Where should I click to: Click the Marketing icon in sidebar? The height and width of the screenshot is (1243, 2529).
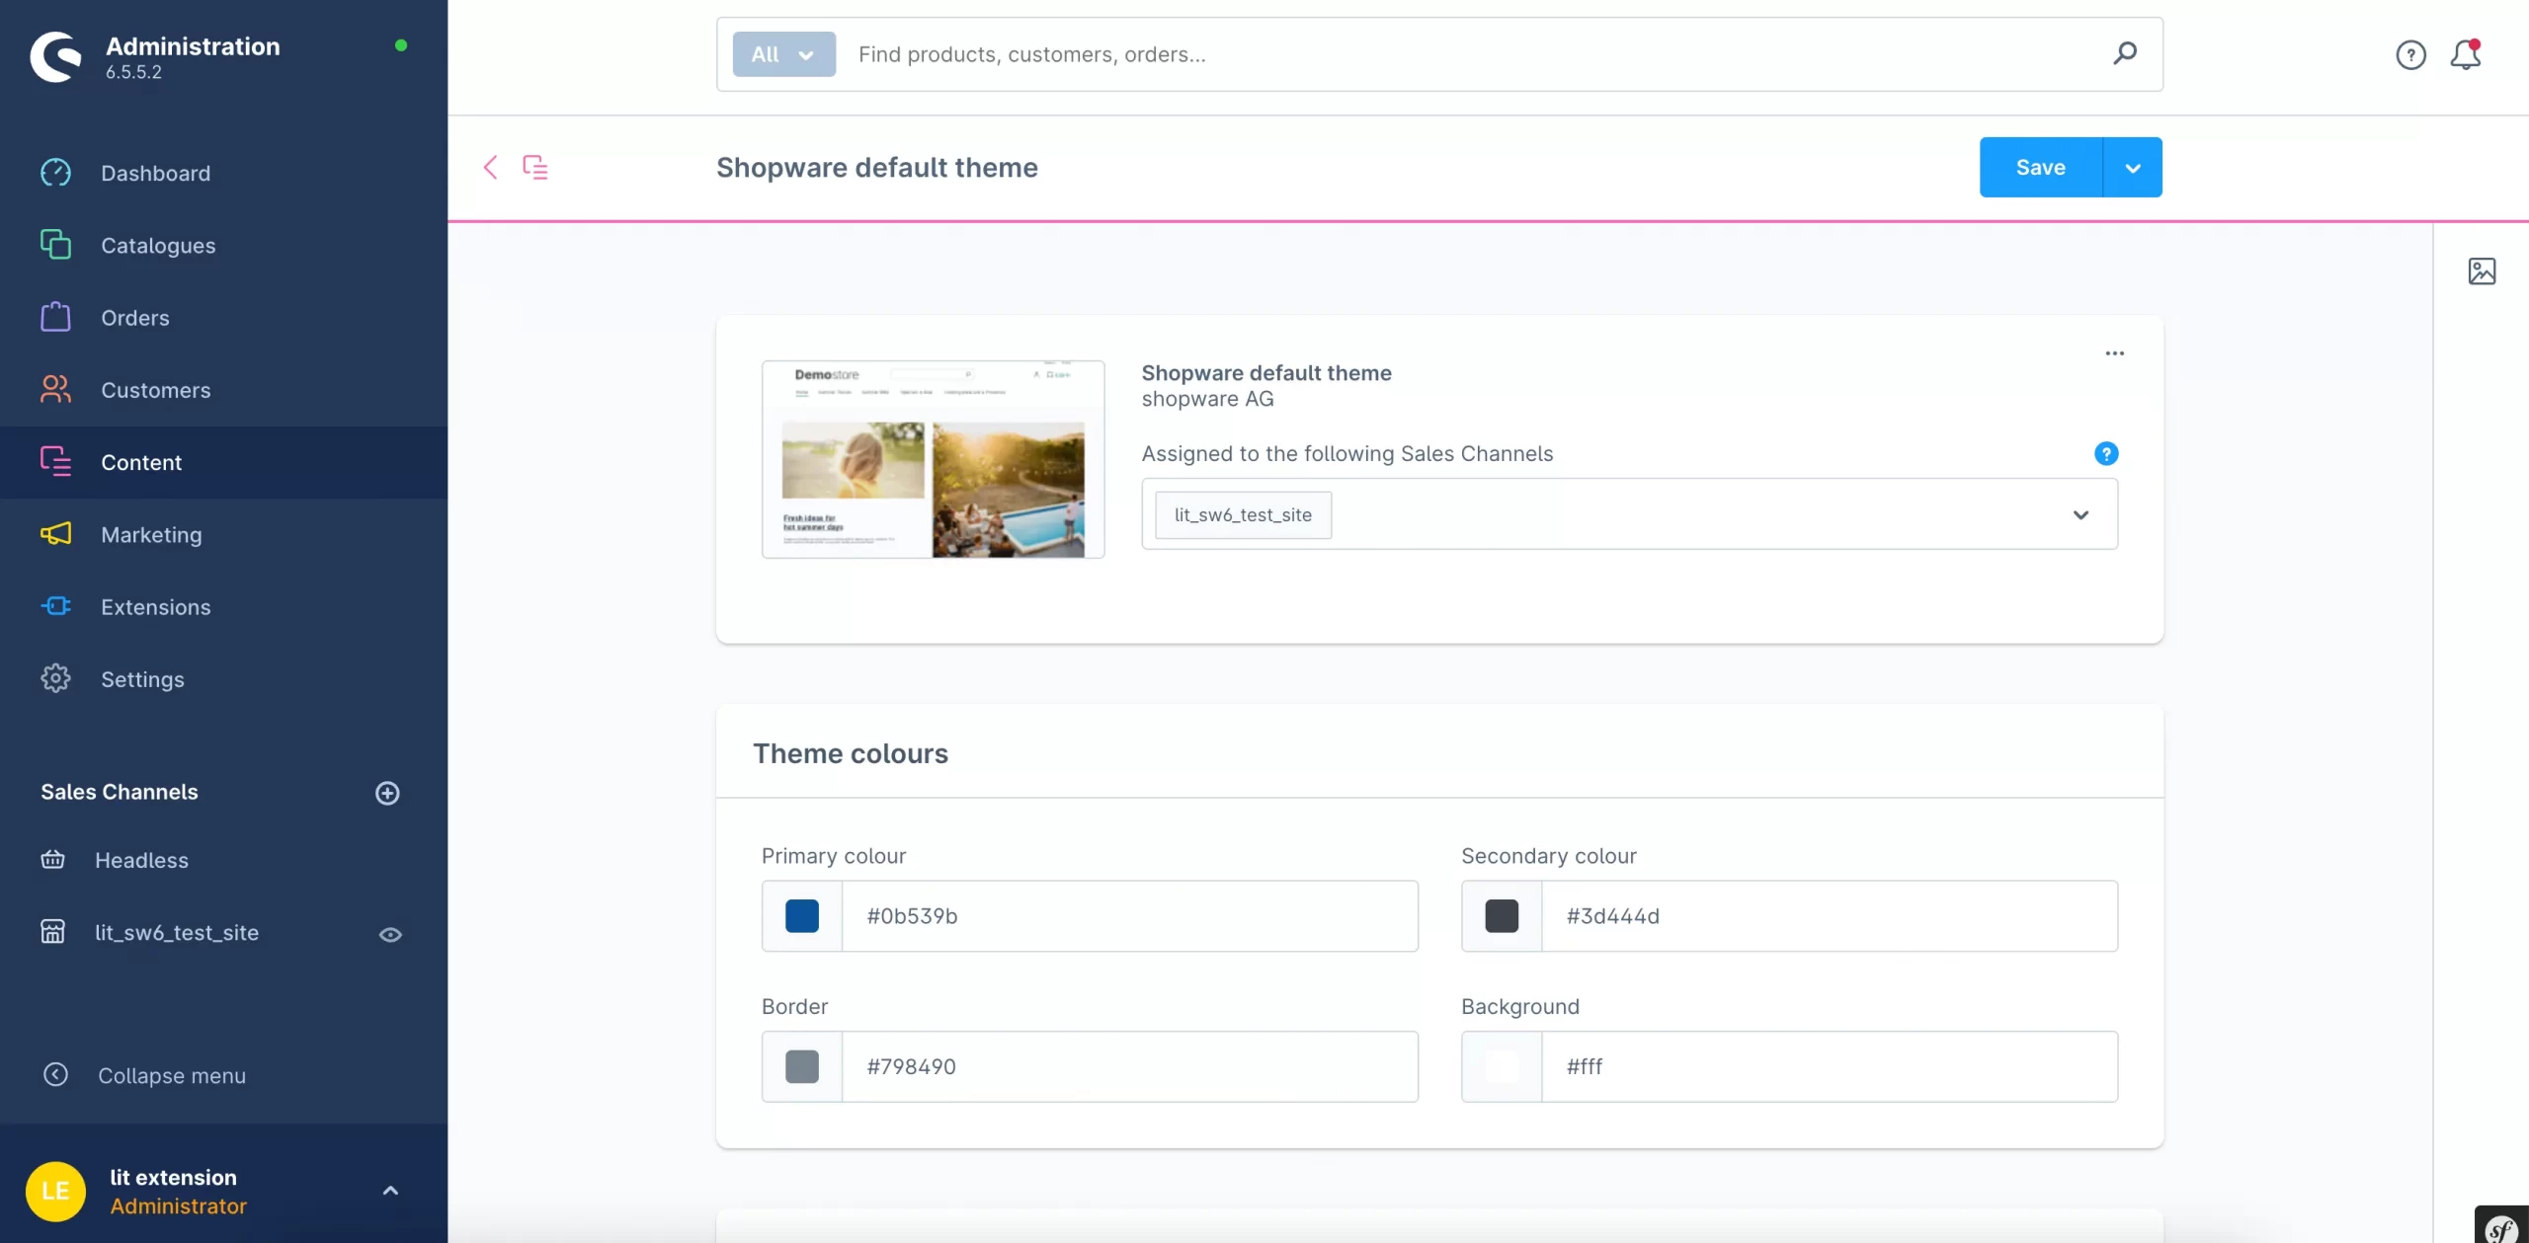(x=55, y=535)
